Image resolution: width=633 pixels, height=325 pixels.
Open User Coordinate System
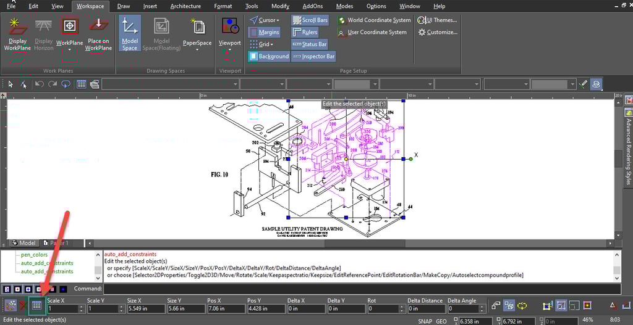point(372,32)
